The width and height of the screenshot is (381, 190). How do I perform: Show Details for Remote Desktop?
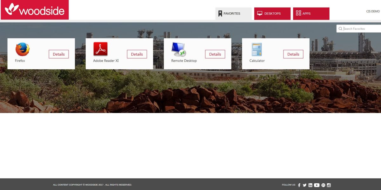[215, 54]
